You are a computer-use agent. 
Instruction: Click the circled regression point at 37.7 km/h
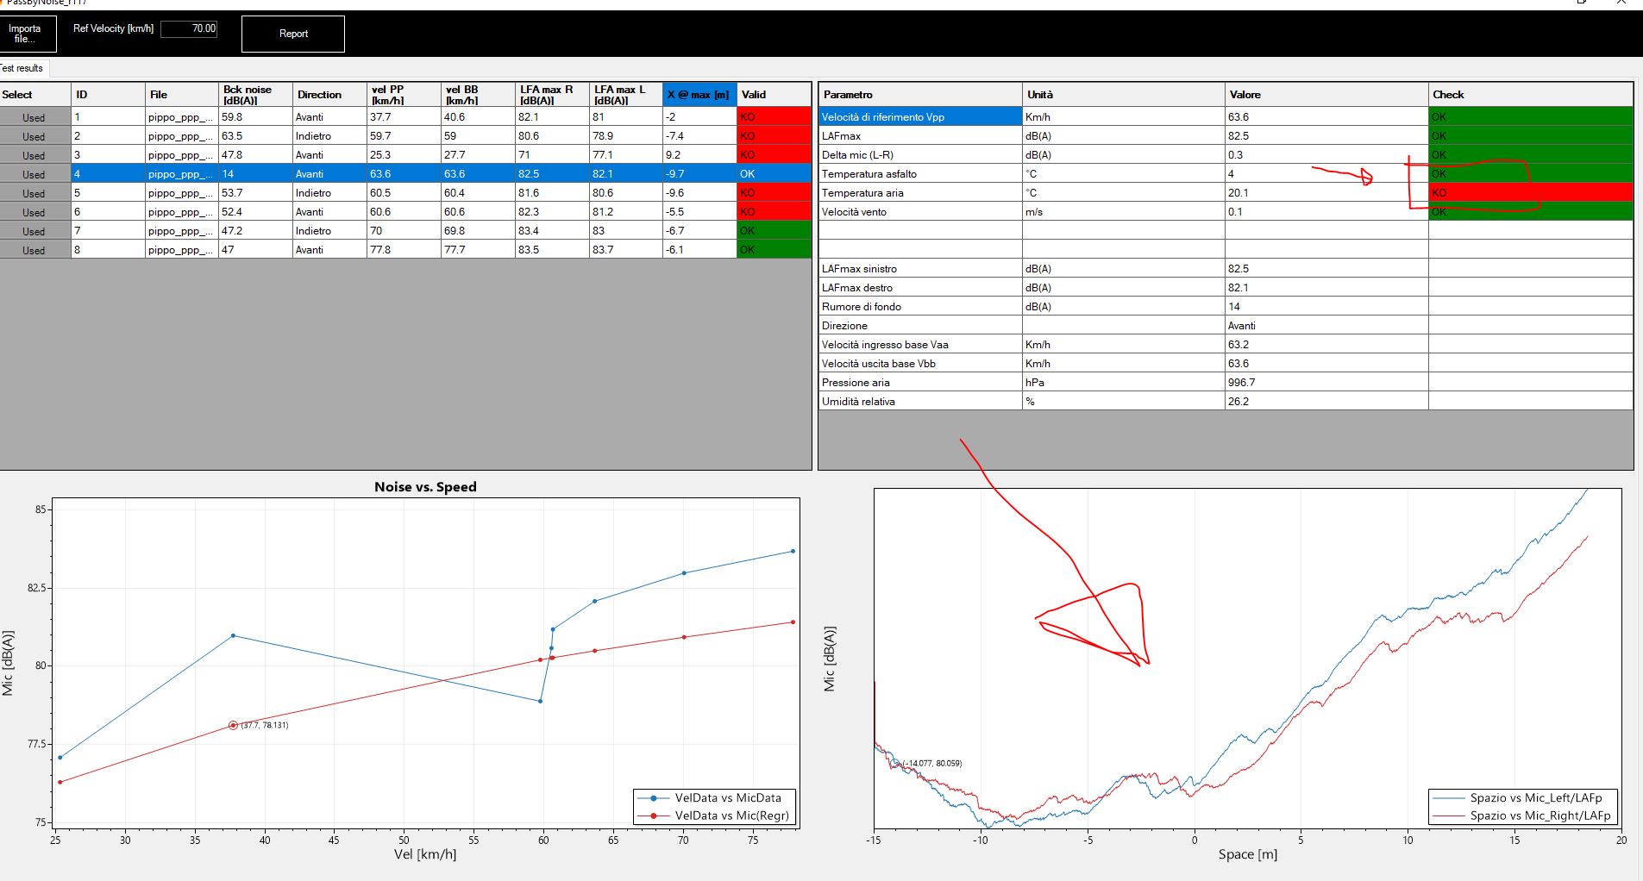[233, 726]
